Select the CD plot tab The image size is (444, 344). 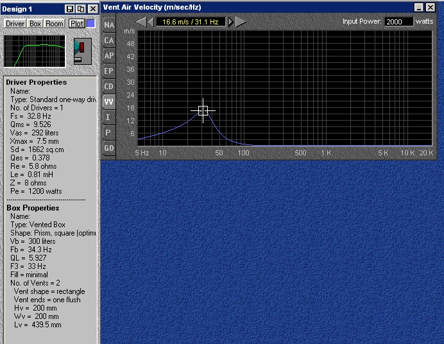coord(109,86)
